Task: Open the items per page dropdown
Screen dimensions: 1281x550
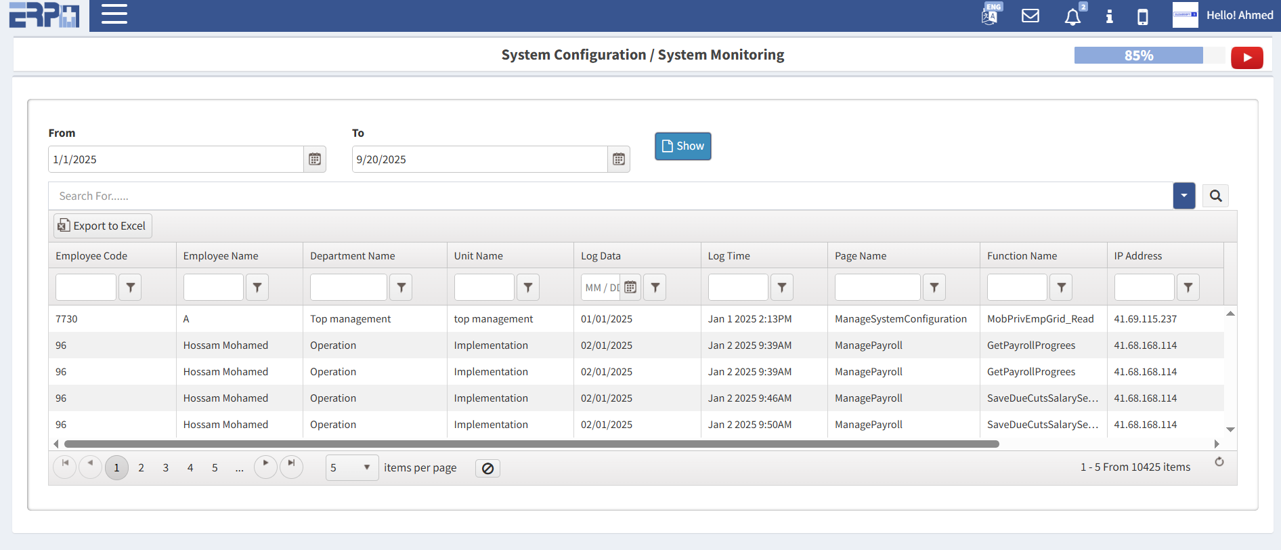Action: (x=351, y=467)
